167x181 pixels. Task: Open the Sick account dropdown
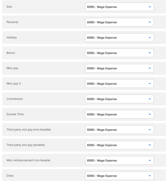(x=119, y=7)
